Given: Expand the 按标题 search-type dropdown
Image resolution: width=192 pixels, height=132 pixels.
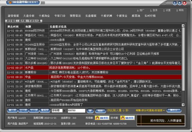Looking at the screenshot, I should pos(65,110).
